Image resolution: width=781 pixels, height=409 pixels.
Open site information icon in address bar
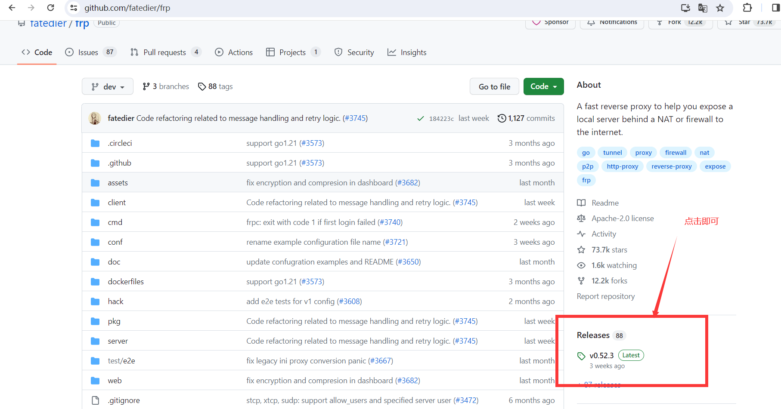pyautogui.click(x=74, y=8)
